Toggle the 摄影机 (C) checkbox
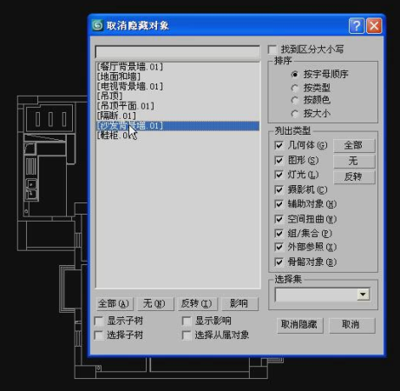This screenshot has height=391, width=400. tap(279, 189)
